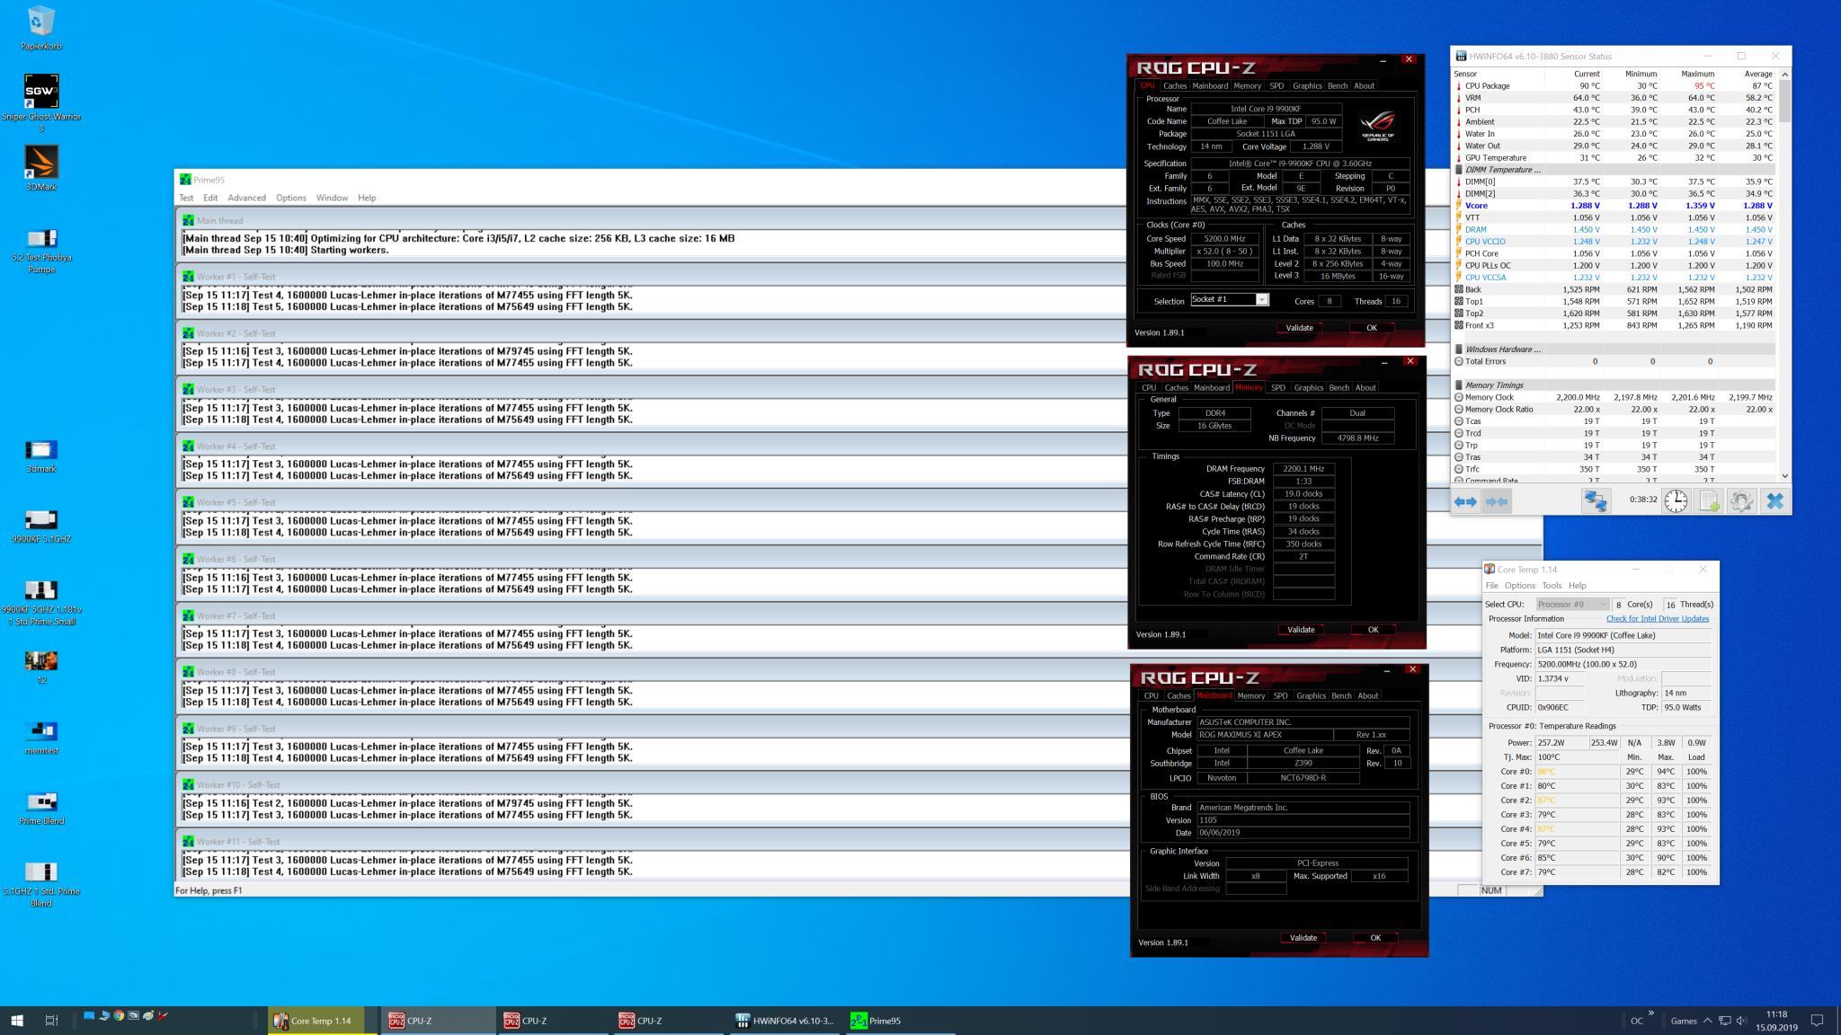
Task: Open Task View on the taskbar
Action: 51,1020
